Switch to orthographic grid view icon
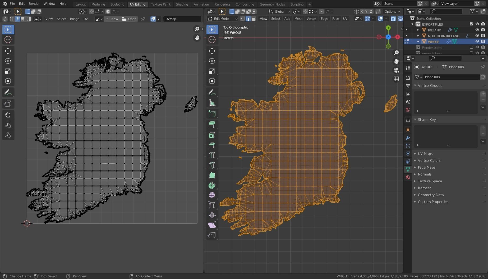 point(396,79)
